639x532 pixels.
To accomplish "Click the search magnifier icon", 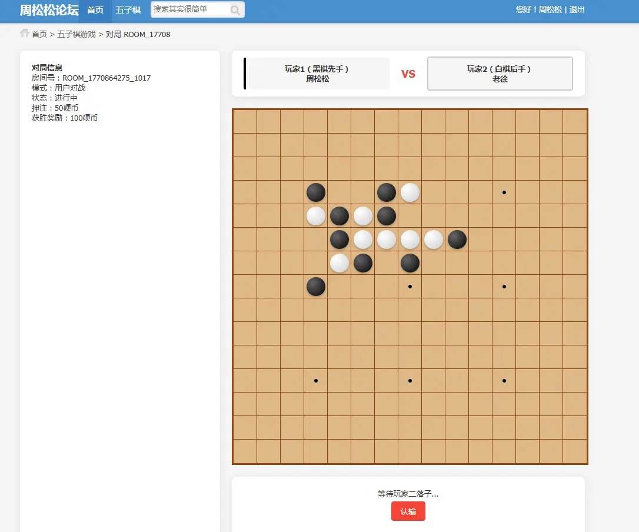I will (235, 10).
